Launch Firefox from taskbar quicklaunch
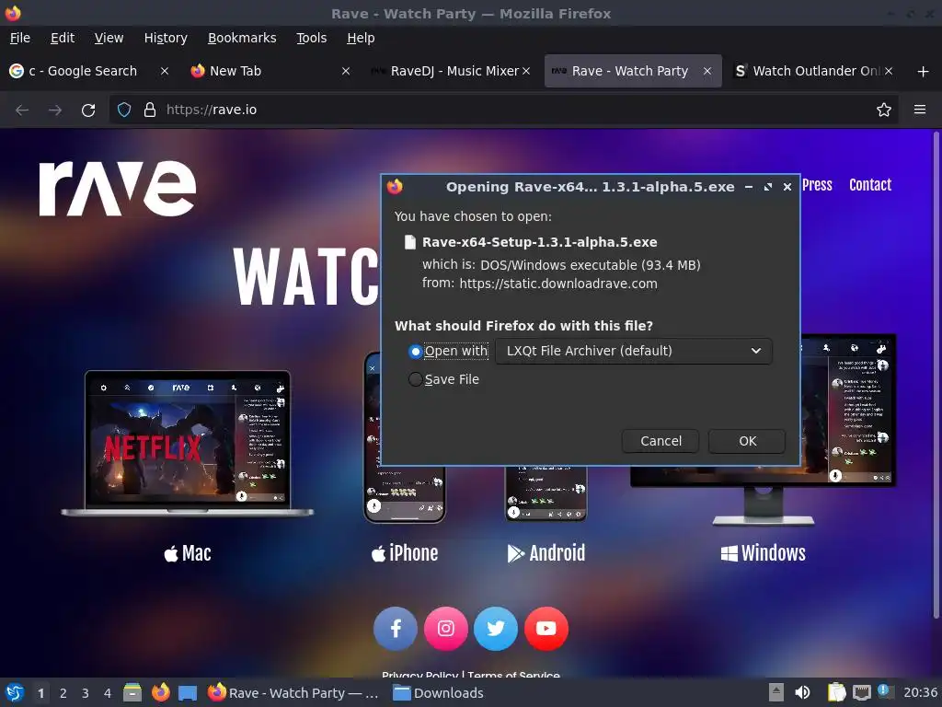Viewport: 942px width, 707px height. (x=160, y=692)
